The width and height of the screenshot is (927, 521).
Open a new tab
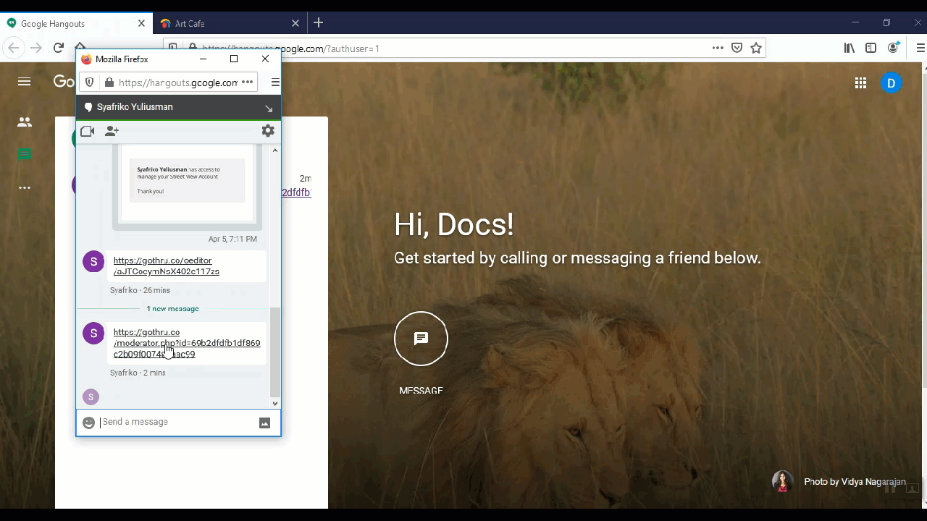319,23
